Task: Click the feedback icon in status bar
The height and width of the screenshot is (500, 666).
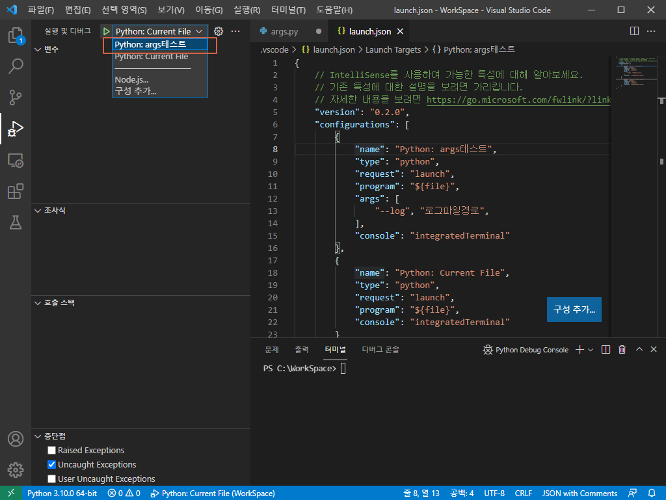Action: click(x=632, y=493)
